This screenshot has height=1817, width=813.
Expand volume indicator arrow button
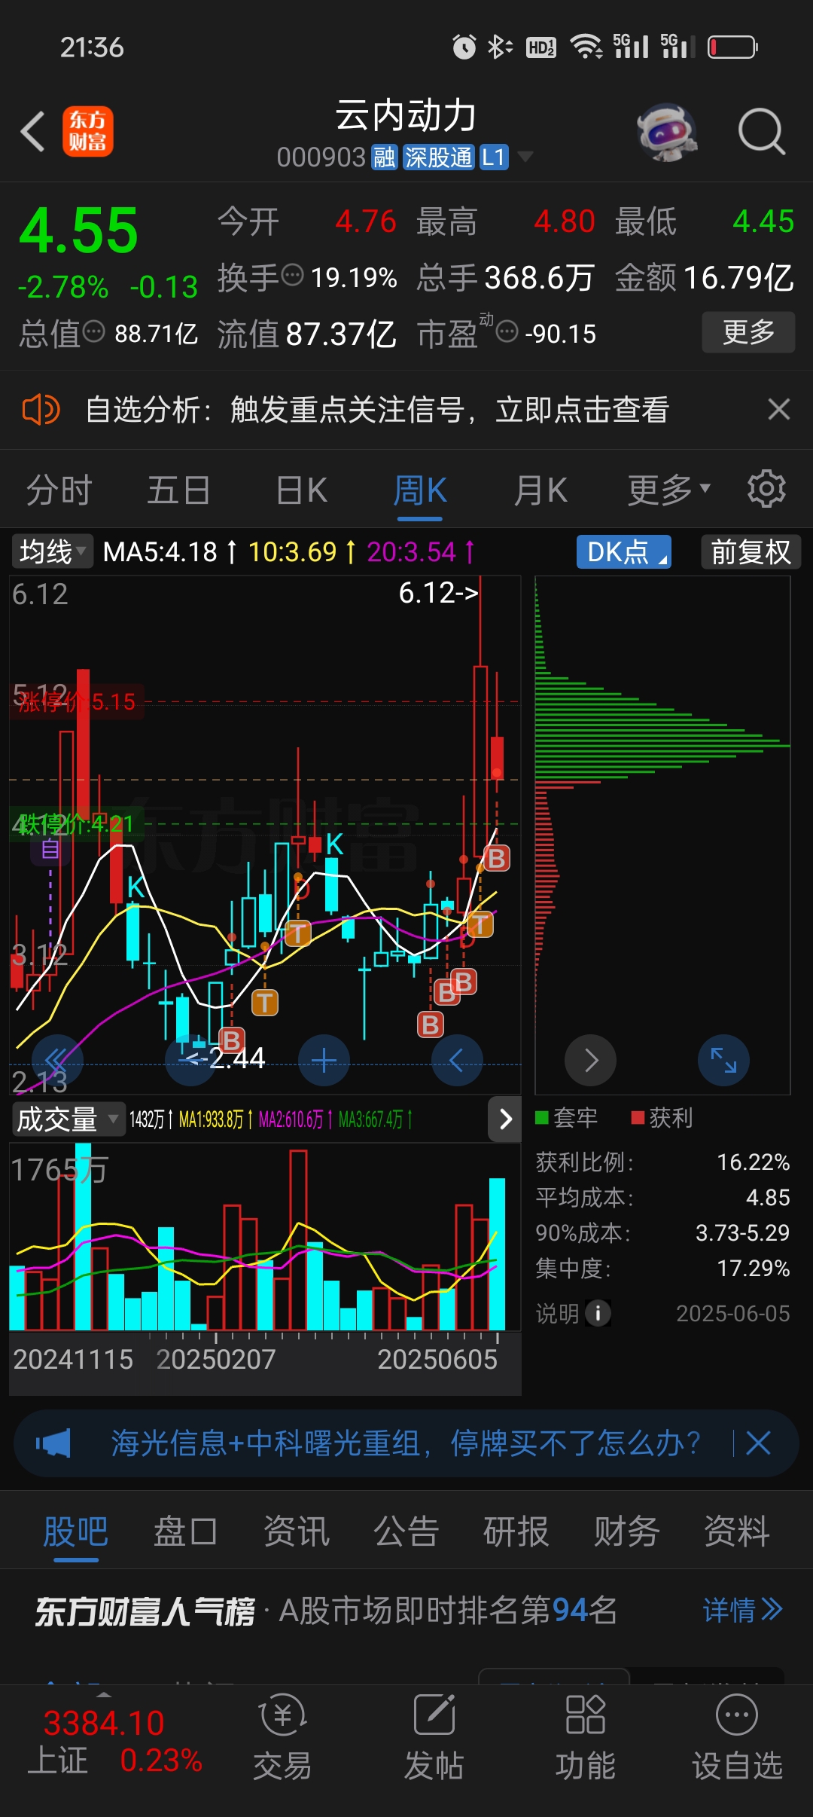coord(505,1119)
